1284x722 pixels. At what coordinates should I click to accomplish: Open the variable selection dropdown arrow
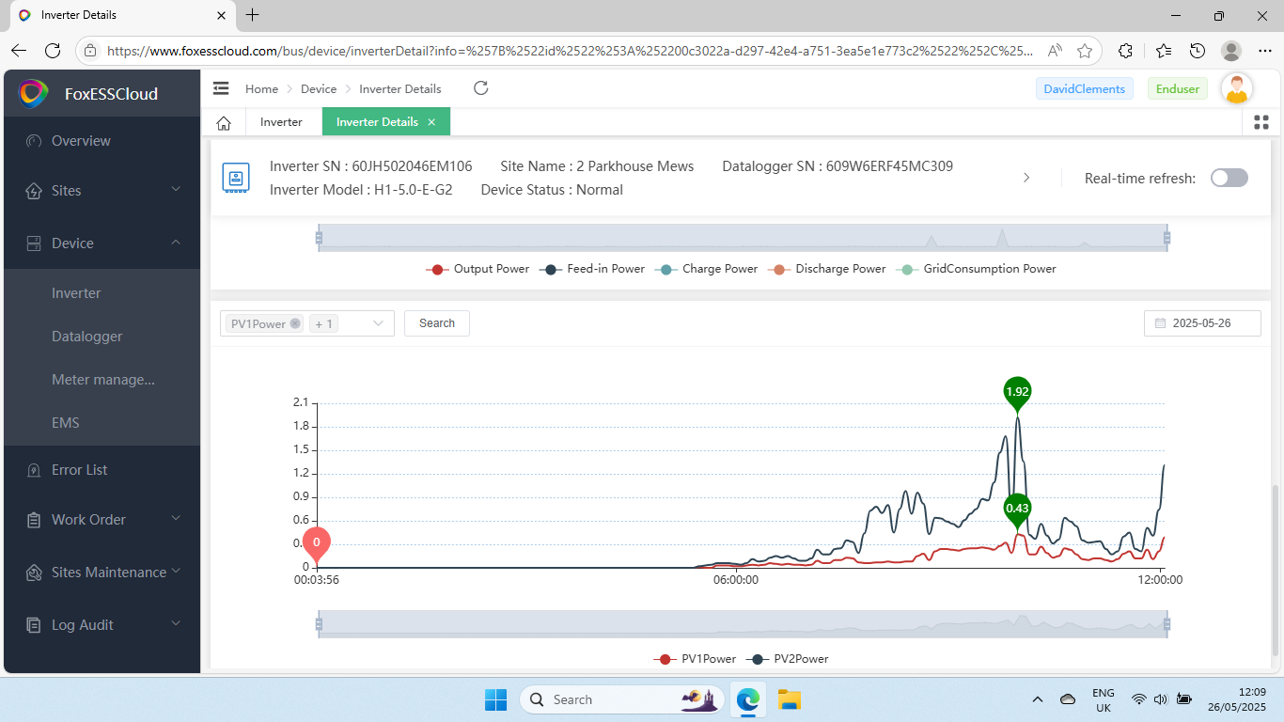(x=378, y=323)
